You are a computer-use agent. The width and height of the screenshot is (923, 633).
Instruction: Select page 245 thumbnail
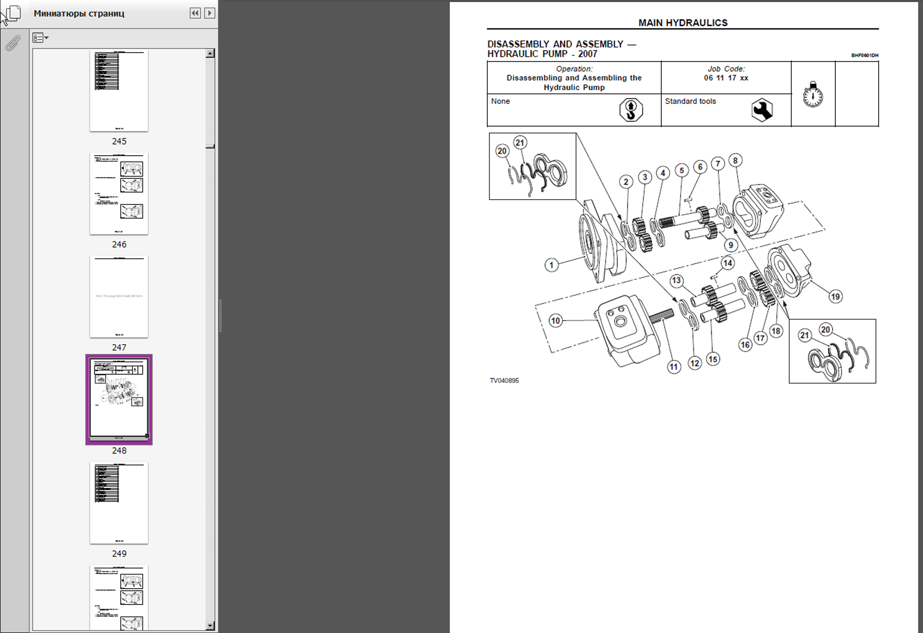coord(119,91)
